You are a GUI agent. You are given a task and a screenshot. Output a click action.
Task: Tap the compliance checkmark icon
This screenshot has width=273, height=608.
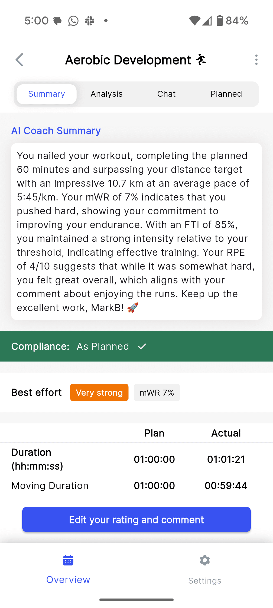[142, 346]
